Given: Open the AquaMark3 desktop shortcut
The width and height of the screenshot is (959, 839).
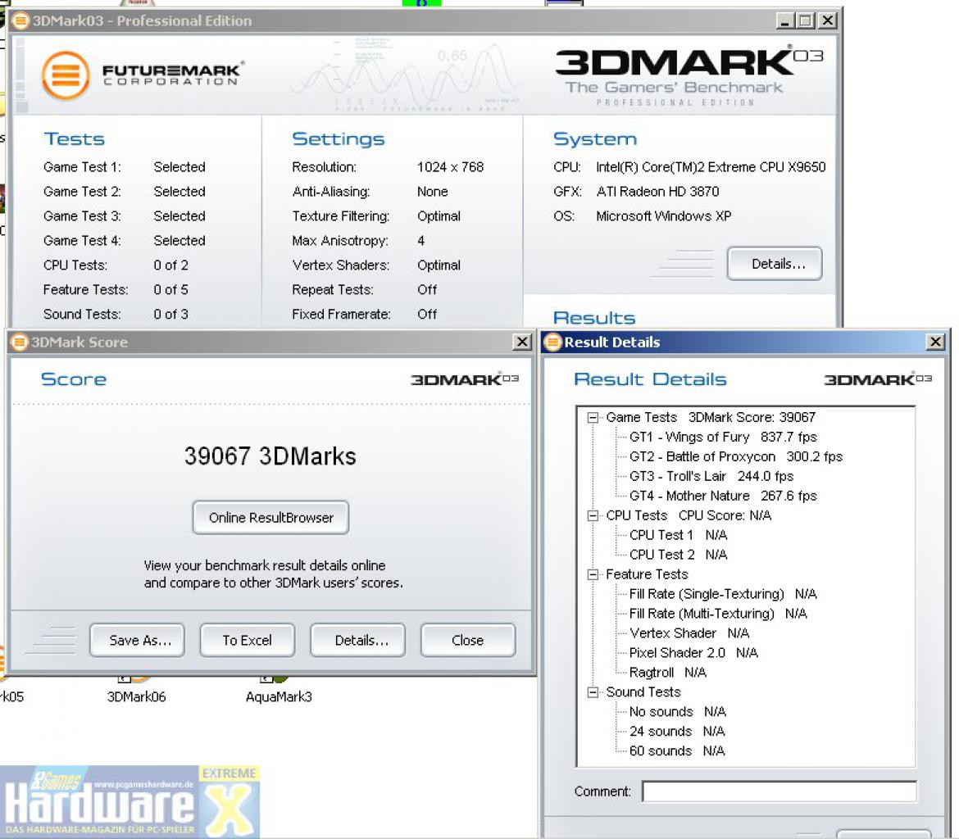Looking at the screenshot, I should [x=279, y=696].
